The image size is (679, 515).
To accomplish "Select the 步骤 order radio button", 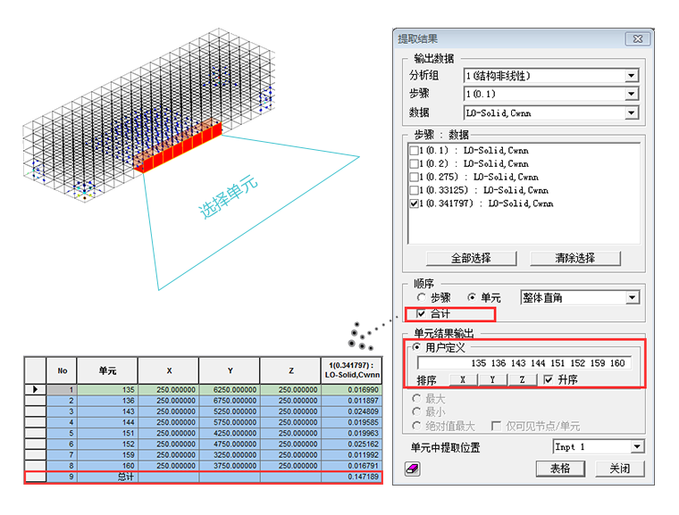I will coord(421,297).
